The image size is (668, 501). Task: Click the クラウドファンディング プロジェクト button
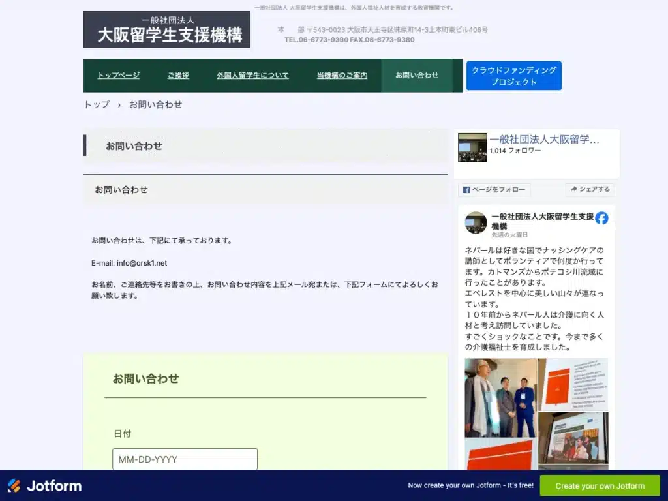pos(514,76)
